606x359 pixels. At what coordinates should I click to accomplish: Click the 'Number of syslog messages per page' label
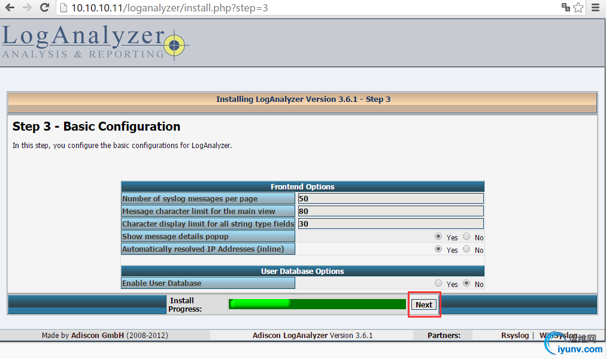click(x=190, y=199)
